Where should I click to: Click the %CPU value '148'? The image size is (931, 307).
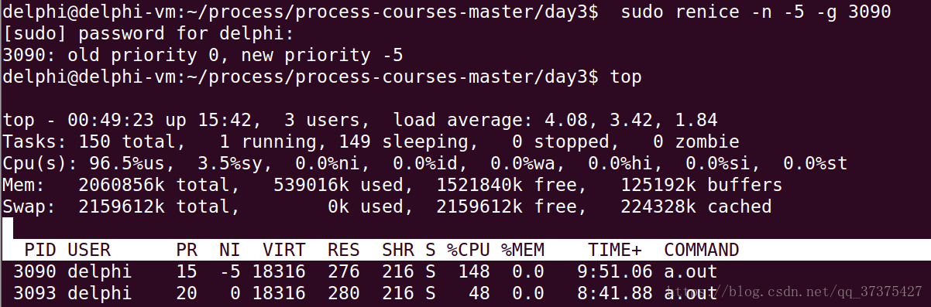click(x=474, y=272)
